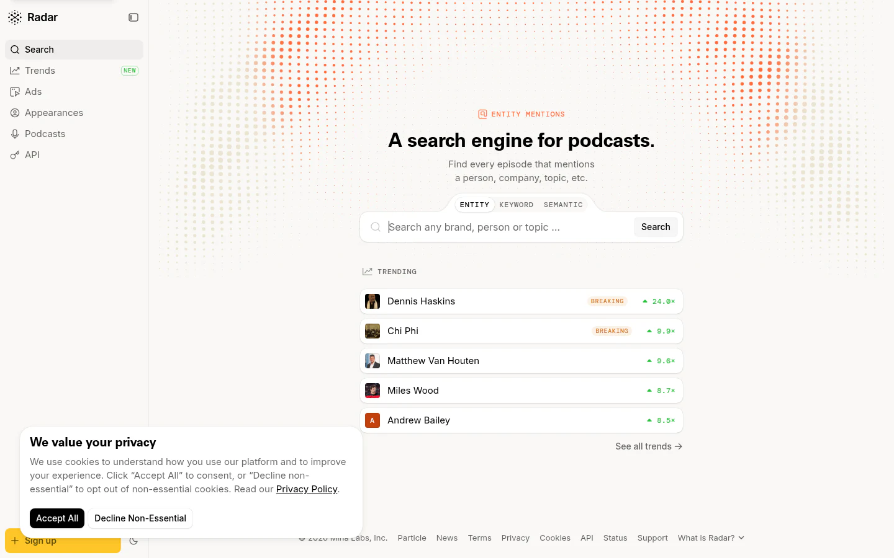Viewport: 894px width, 558px height.
Task: Toggle dark mode moon icon
Action: pos(133,541)
